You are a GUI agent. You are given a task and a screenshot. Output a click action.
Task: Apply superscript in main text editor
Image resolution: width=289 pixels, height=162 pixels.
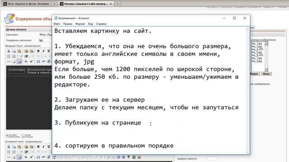click(31, 157)
